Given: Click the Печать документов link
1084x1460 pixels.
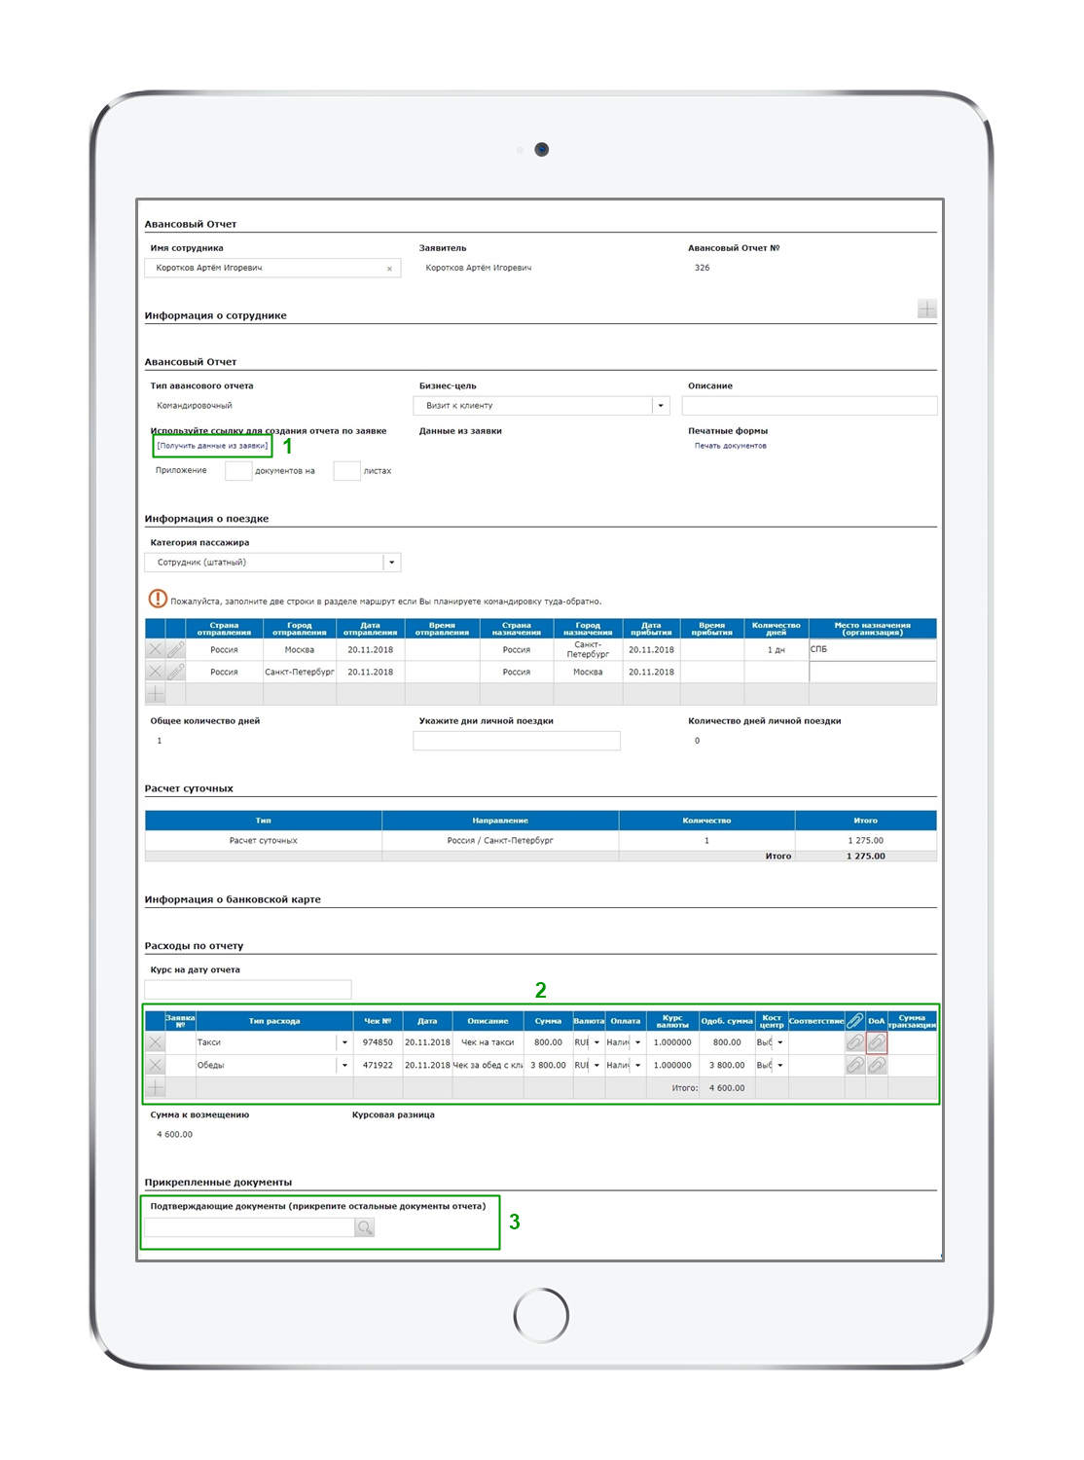Looking at the screenshot, I should pos(730,446).
